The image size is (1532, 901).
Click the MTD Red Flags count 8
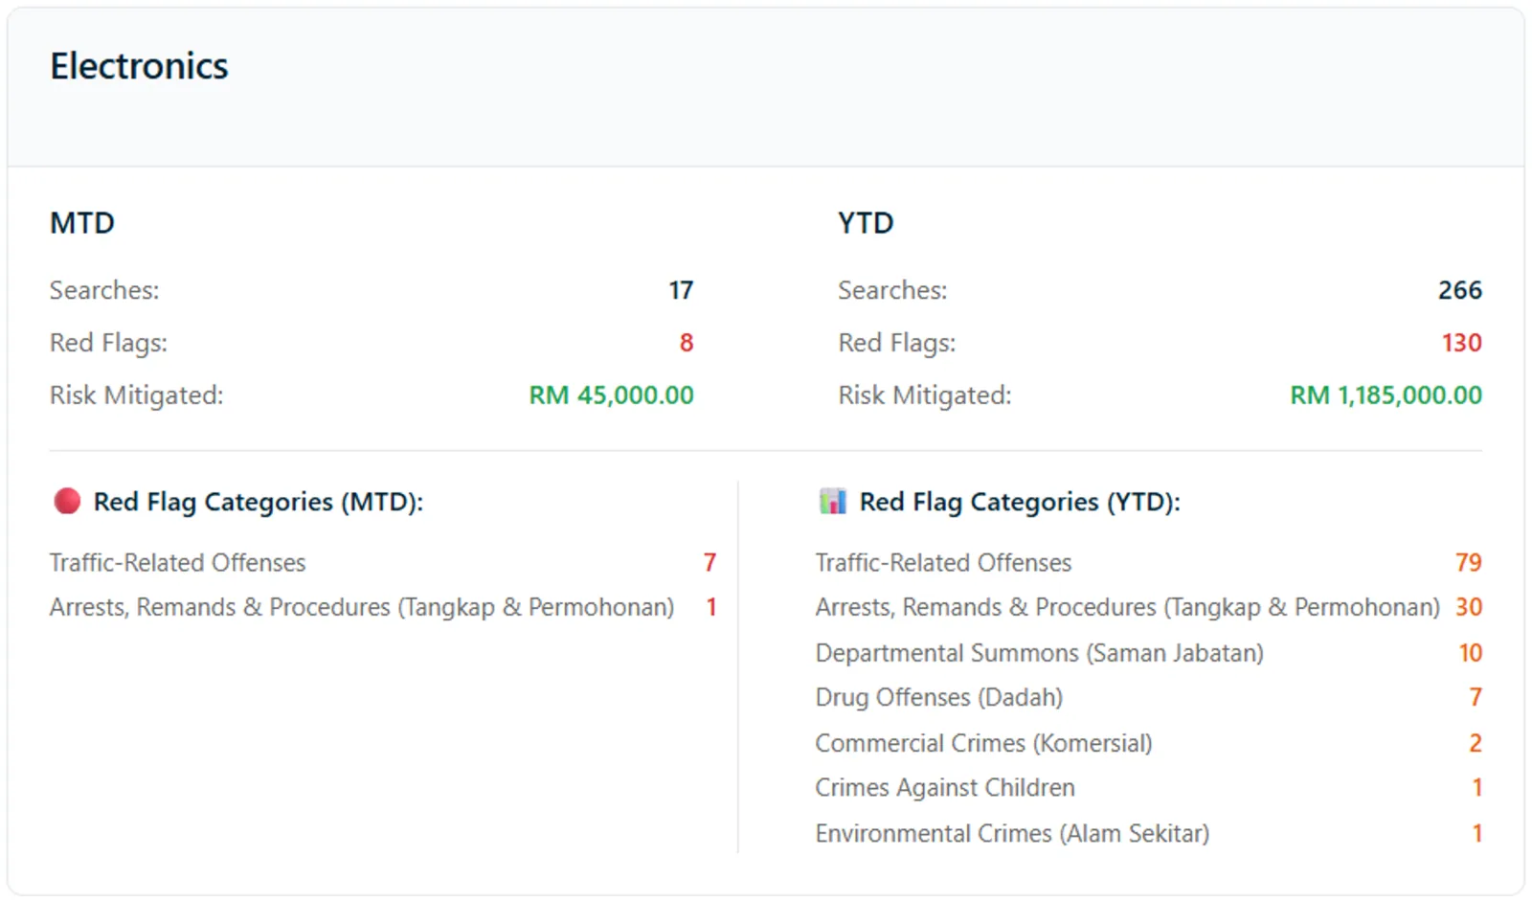tap(687, 343)
